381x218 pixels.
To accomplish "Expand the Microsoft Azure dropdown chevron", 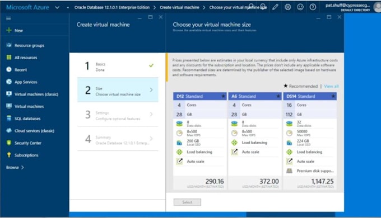I will (57, 7).
